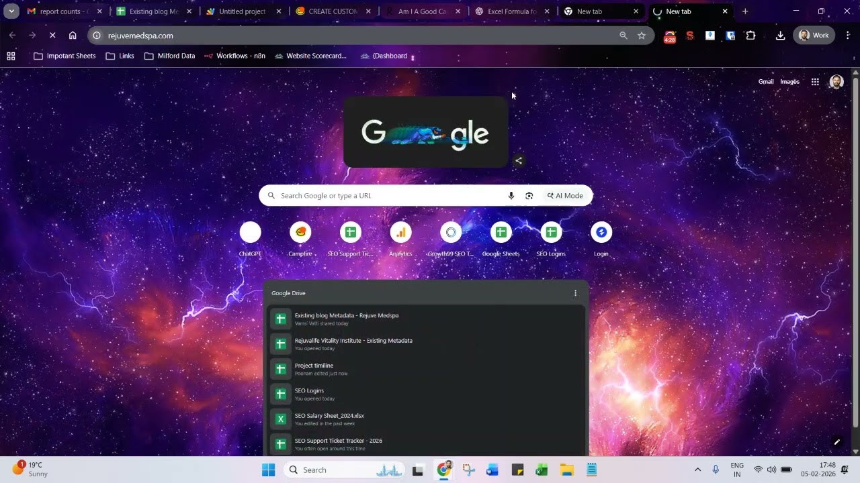
Task: Switch to the Am I A Good Ca tab
Action: tap(422, 11)
